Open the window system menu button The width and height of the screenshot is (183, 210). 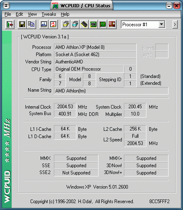click(6, 6)
